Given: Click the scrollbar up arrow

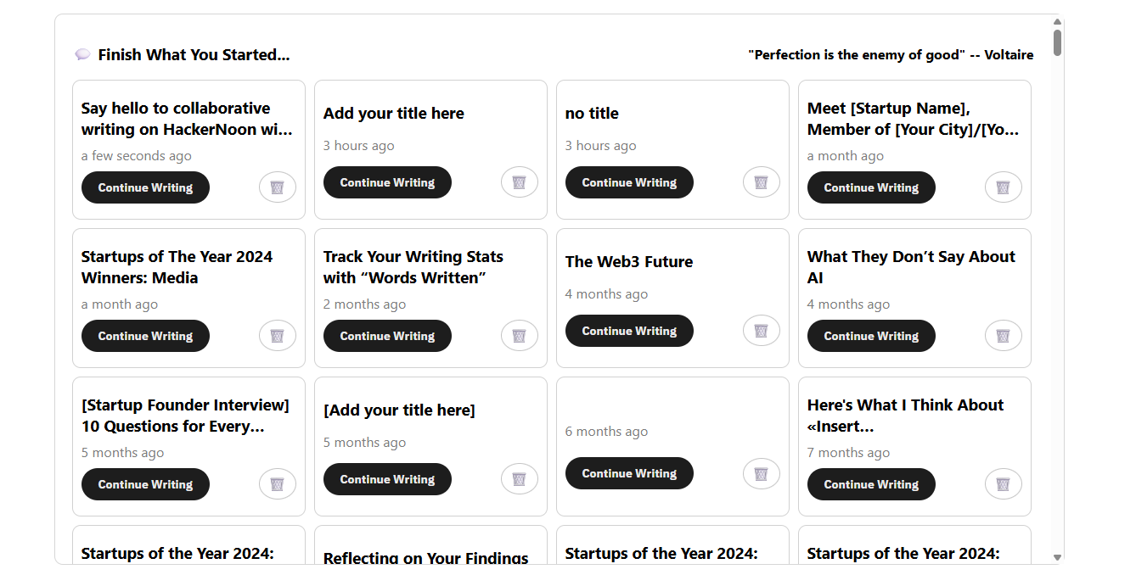Looking at the screenshot, I should (x=1057, y=22).
